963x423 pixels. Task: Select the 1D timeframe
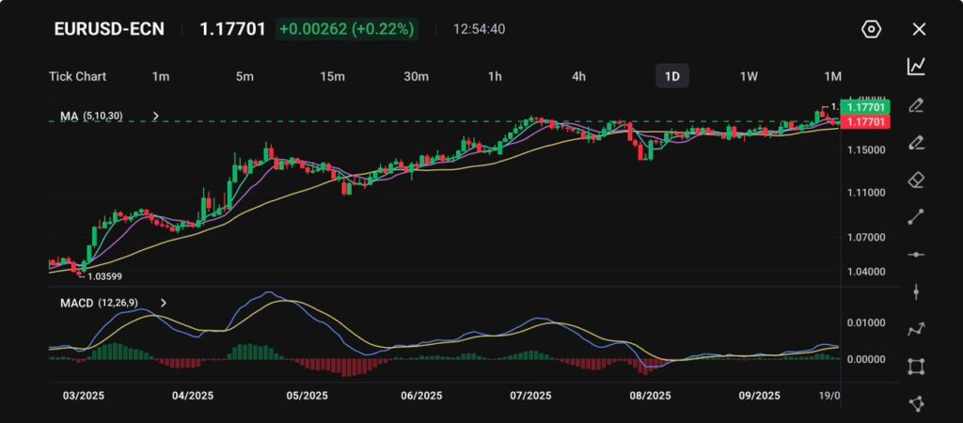pyautogui.click(x=671, y=76)
